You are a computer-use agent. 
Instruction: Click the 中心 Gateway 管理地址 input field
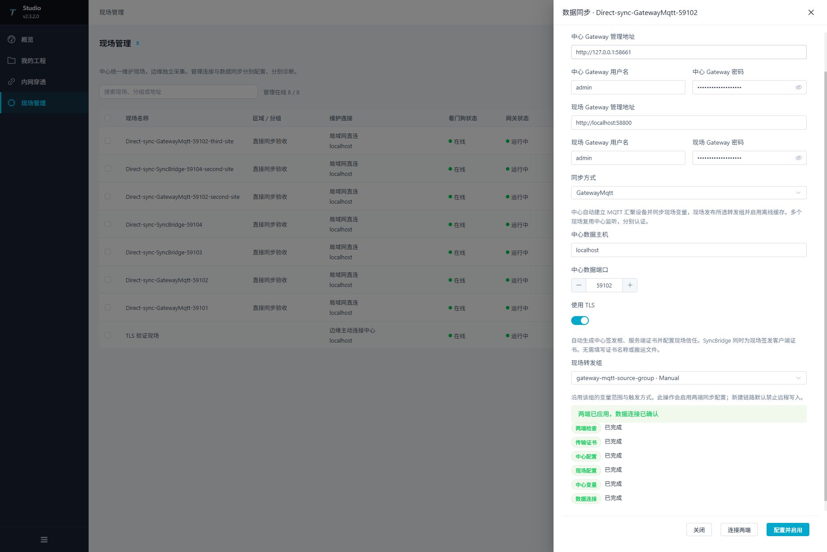point(689,52)
